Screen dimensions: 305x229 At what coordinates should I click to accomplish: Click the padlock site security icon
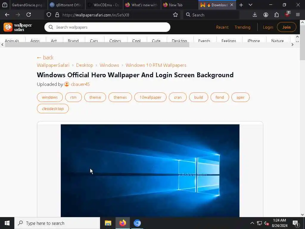tap(57, 15)
